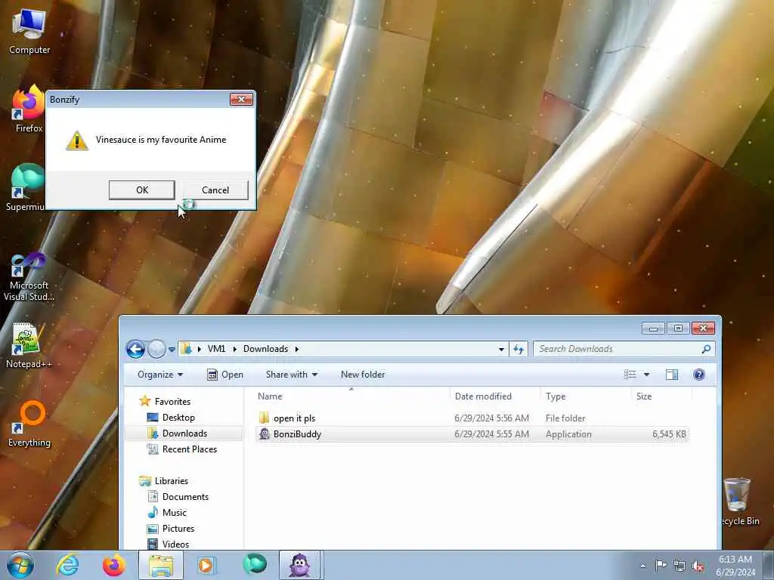Open the view options dropdown arrow
Screen dimensions: 774x580
pyautogui.click(x=646, y=375)
